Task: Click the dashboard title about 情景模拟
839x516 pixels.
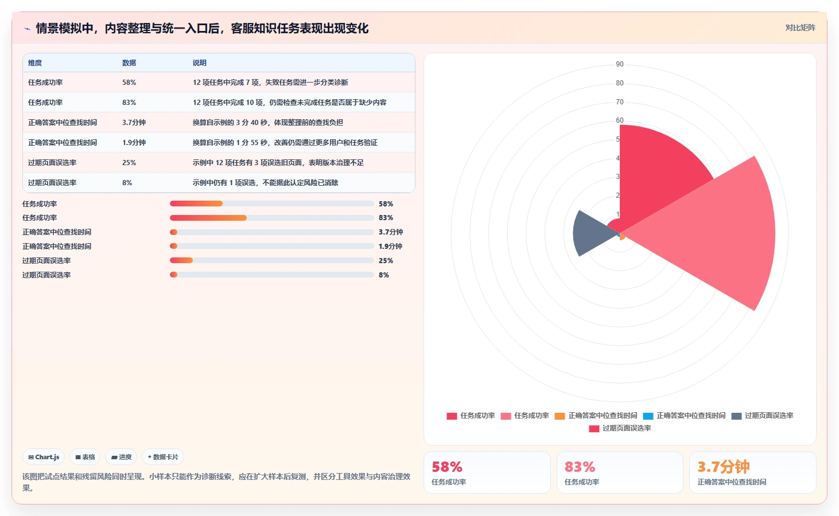Action: pyautogui.click(x=202, y=29)
